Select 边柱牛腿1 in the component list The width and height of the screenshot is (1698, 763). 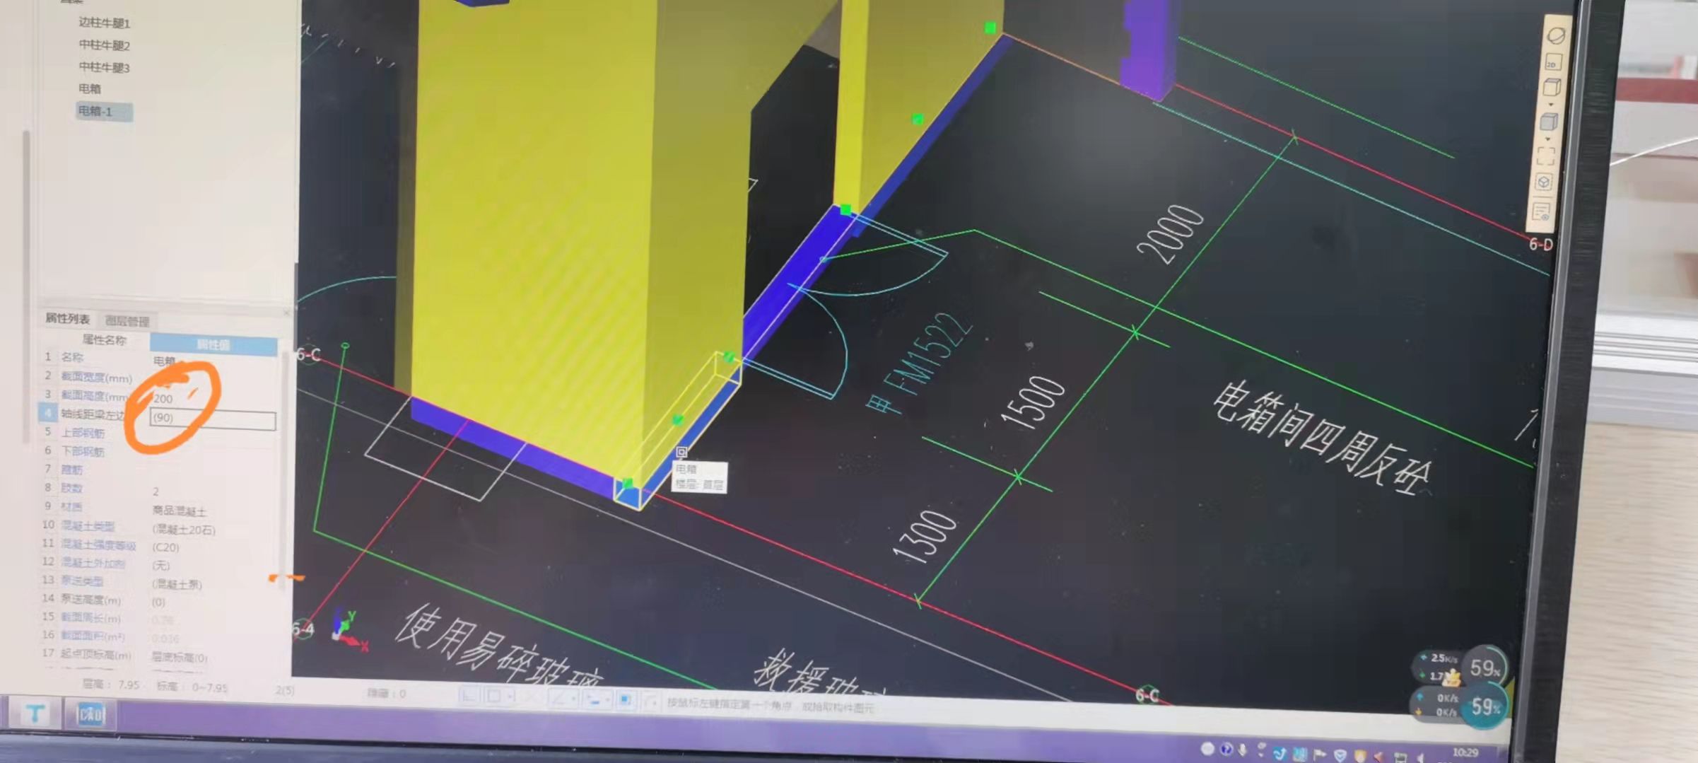(x=104, y=23)
